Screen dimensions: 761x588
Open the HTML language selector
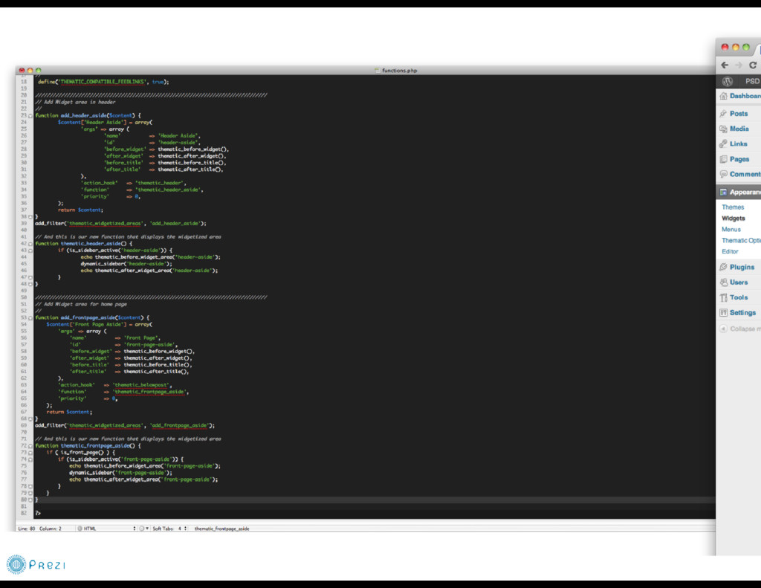coord(107,529)
